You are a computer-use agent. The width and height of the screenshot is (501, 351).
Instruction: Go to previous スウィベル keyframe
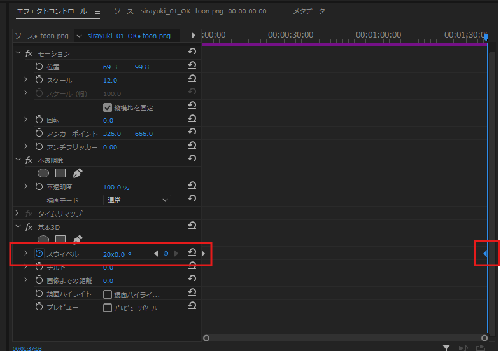point(156,254)
